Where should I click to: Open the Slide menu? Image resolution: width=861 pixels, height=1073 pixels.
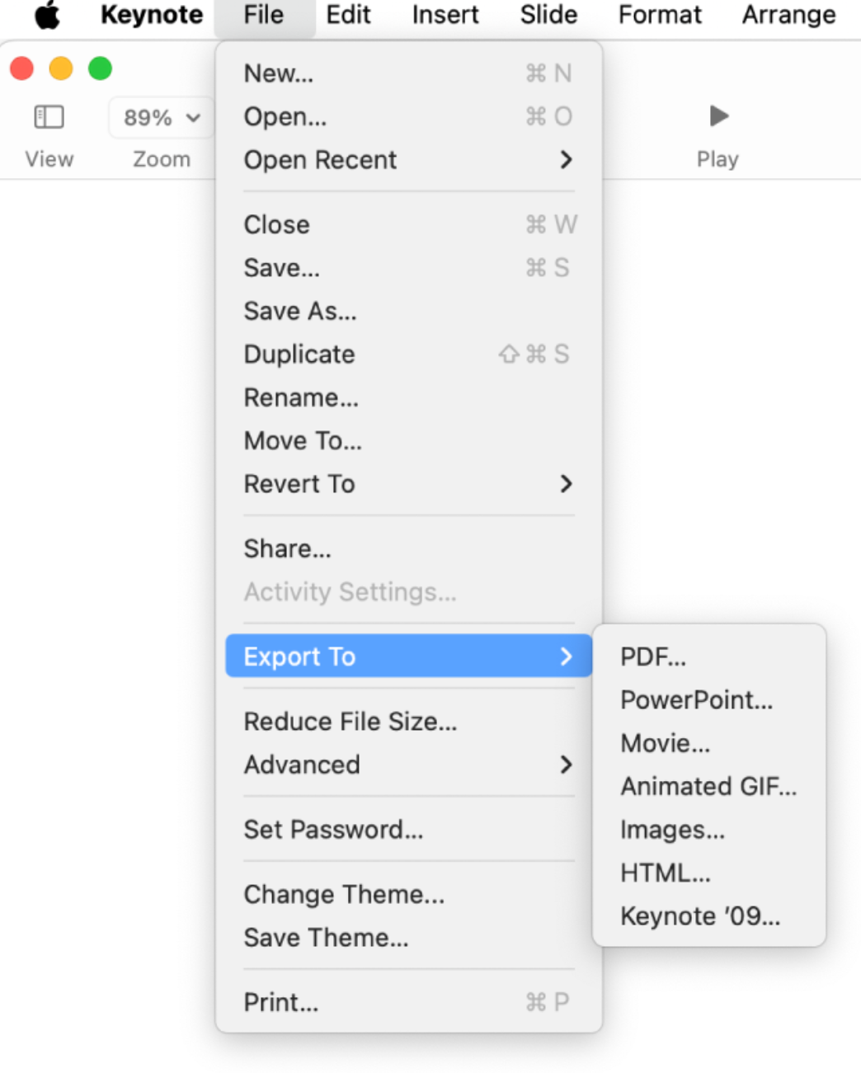pyautogui.click(x=547, y=14)
